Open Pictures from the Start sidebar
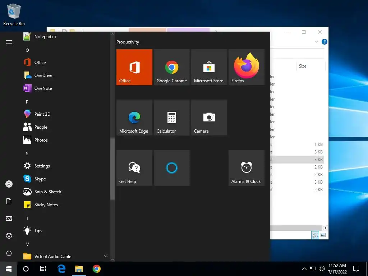The width and height of the screenshot is (368, 276). [x=9, y=218]
